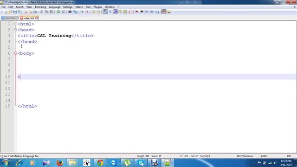
Task: Click the New file toolbar icon
Action: (x=5, y=12)
